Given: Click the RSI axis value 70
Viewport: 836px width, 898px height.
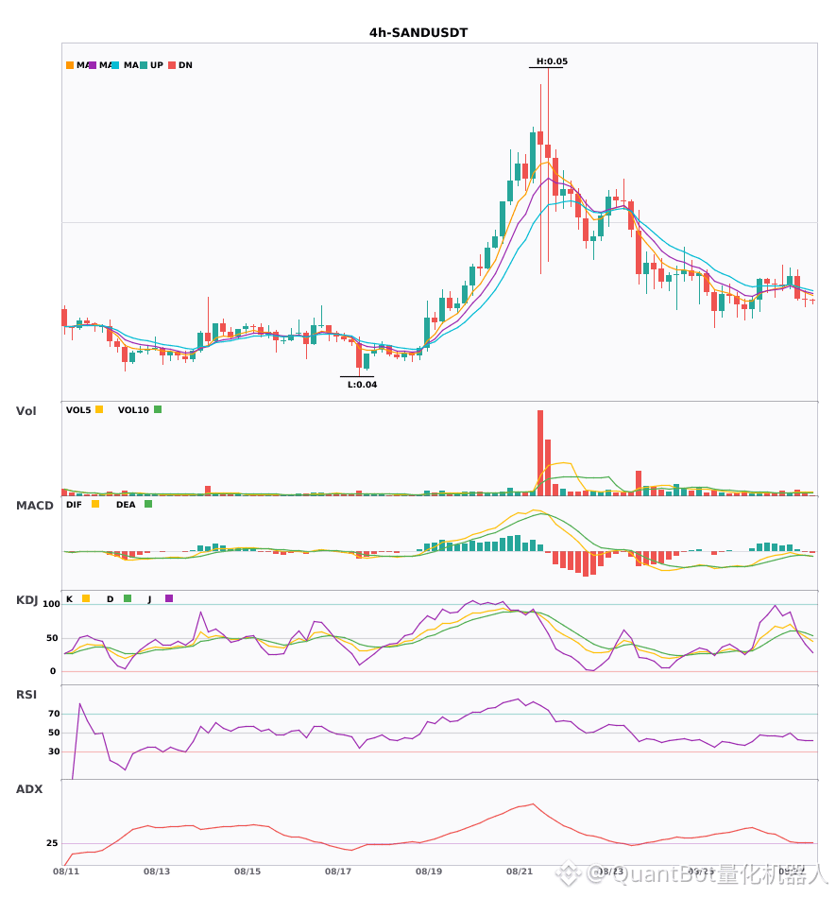Looking at the screenshot, I should click(54, 714).
